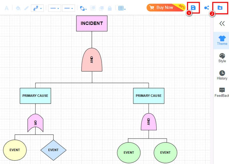Click the save floppy disk icon

[x=193, y=8]
